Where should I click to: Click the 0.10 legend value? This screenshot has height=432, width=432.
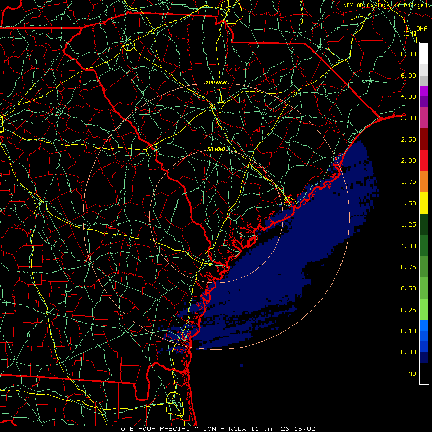pos(408,331)
